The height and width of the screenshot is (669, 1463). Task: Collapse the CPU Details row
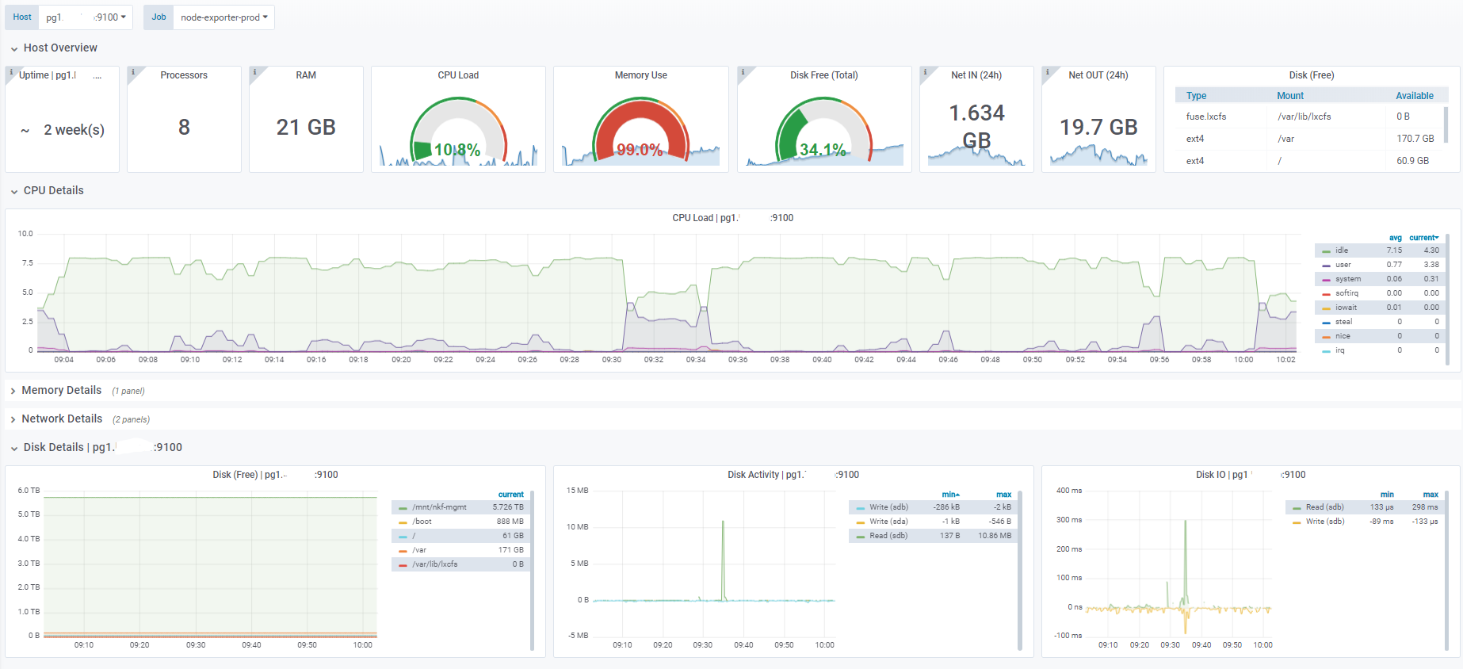click(x=53, y=190)
